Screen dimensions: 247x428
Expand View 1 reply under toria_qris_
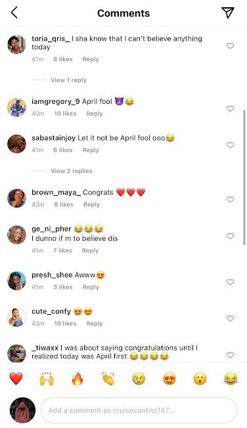click(x=68, y=80)
